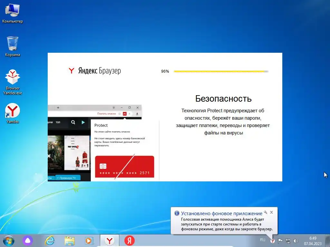Click the Яндекс Браузер logo in the installer
The width and height of the screenshot is (330, 247).
[x=94, y=70]
